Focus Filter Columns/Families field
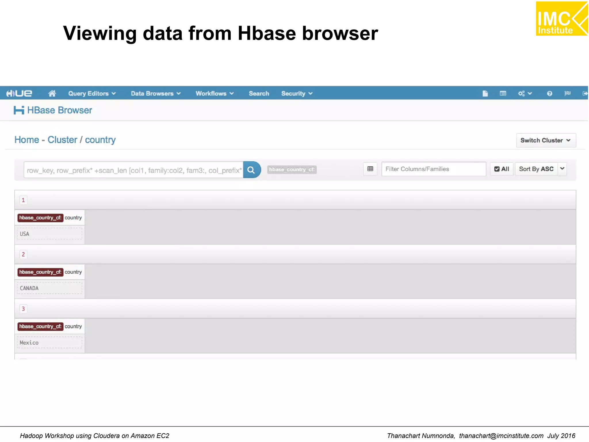This screenshot has height=442, width=589. 434,169
